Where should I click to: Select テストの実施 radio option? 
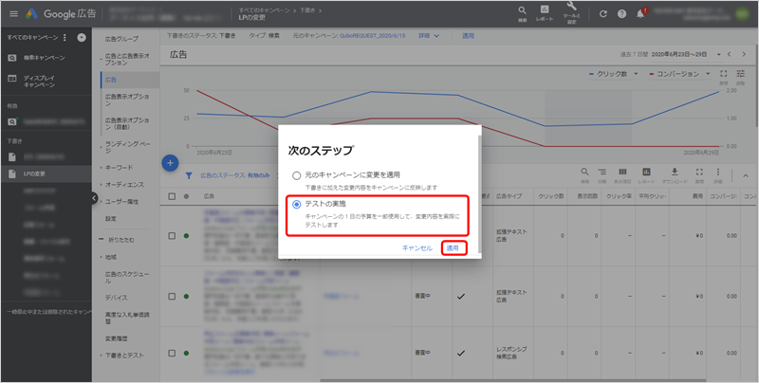[297, 204]
